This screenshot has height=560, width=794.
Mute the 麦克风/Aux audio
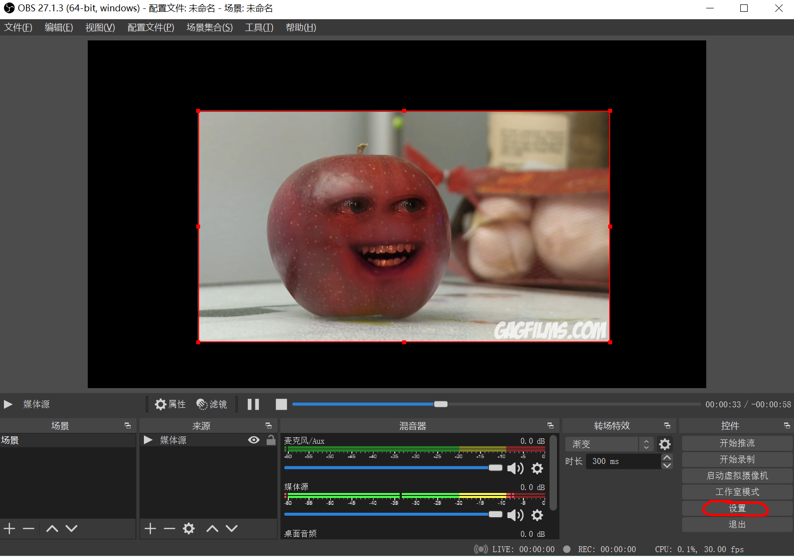coord(515,468)
